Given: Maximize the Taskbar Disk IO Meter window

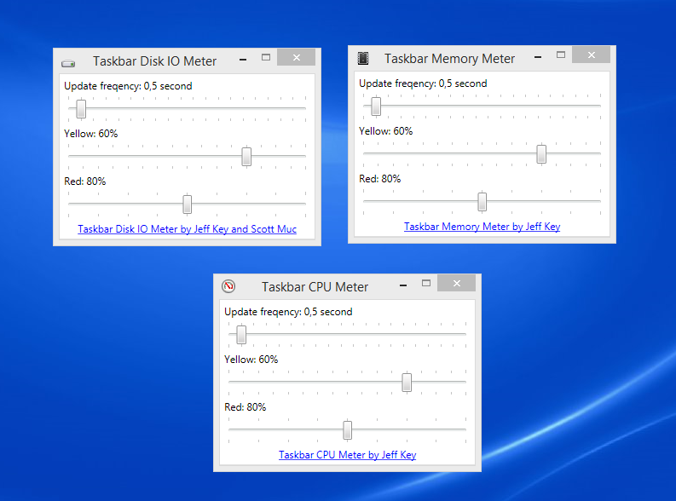Looking at the screenshot, I should [266, 57].
